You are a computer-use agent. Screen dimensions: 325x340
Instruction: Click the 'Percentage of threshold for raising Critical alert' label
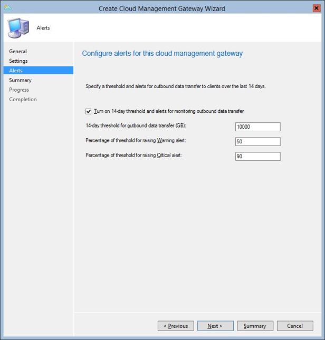[x=134, y=156]
